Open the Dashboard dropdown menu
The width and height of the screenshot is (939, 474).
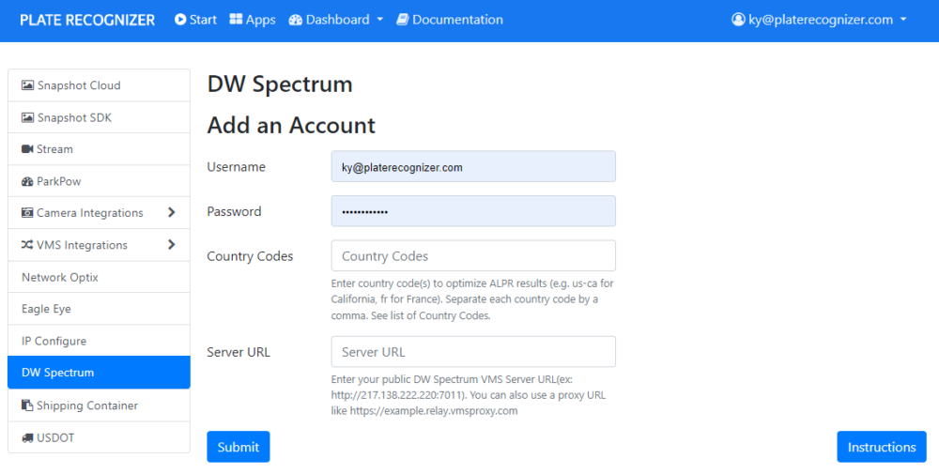[335, 20]
